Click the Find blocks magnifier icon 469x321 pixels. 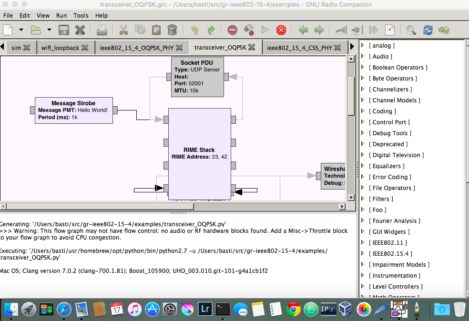[411, 30]
